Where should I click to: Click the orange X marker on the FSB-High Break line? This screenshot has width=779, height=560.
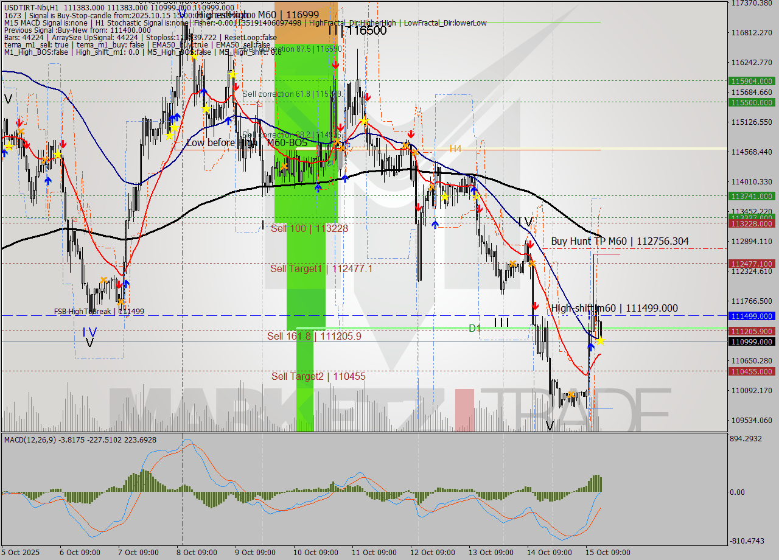[120, 302]
